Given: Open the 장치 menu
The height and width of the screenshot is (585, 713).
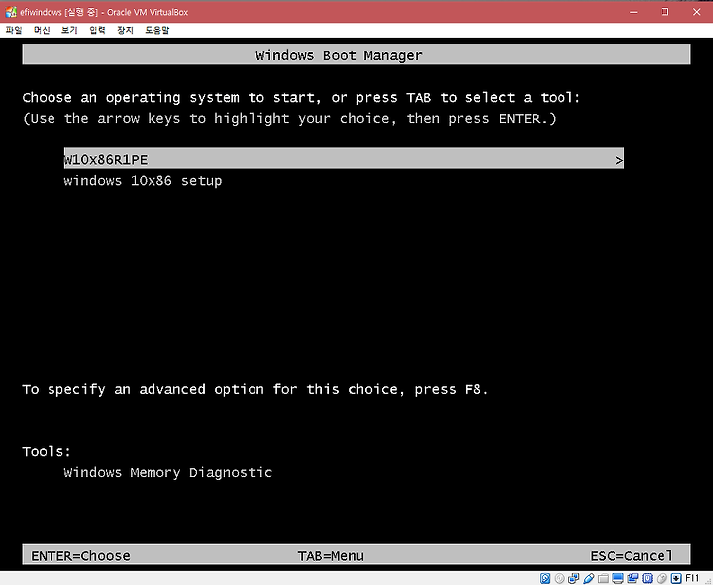Looking at the screenshot, I should tap(125, 30).
